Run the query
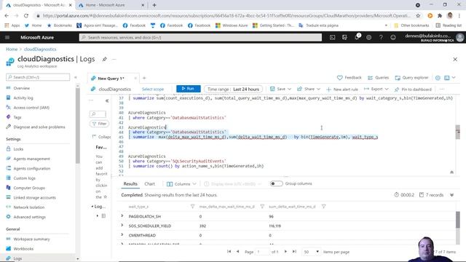This screenshot has height=262, width=466. (x=189, y=89)
